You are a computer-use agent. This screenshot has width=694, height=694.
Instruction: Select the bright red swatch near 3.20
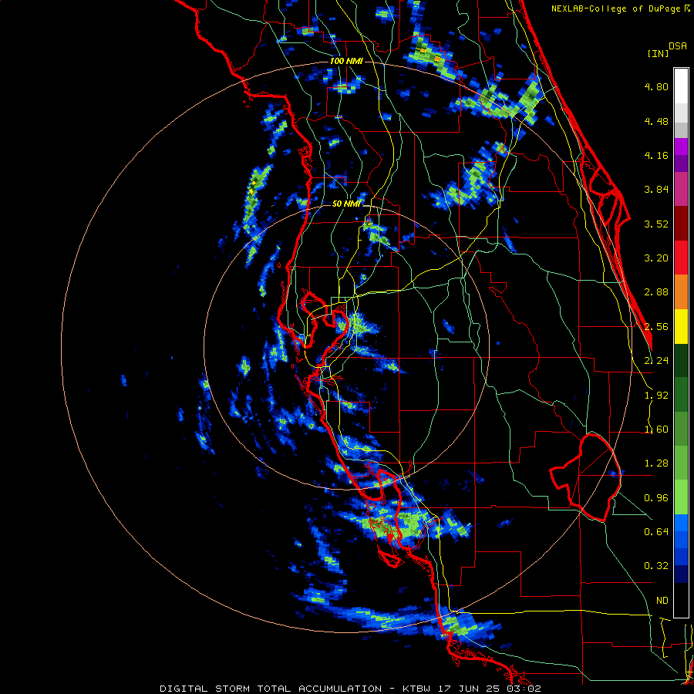point(681,258)
